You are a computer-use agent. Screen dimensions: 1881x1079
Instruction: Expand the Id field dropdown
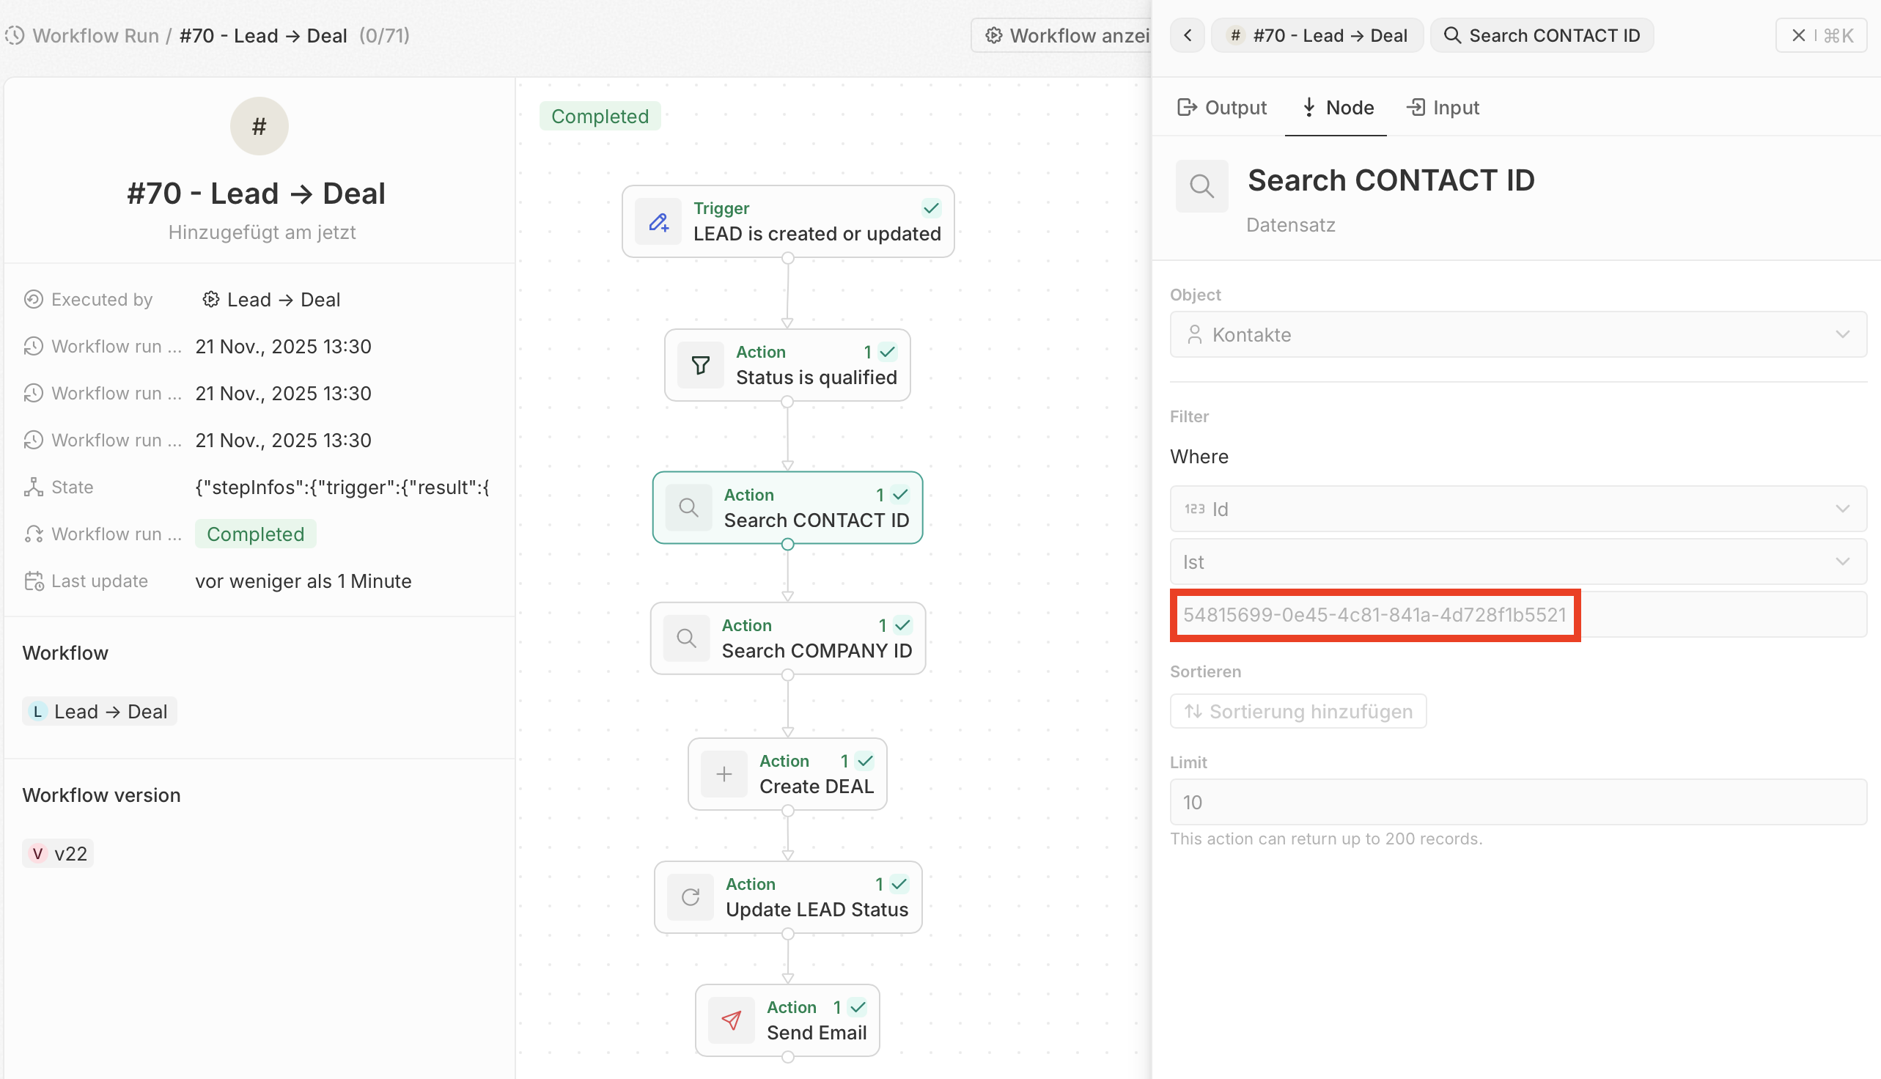click(1517, 509)
